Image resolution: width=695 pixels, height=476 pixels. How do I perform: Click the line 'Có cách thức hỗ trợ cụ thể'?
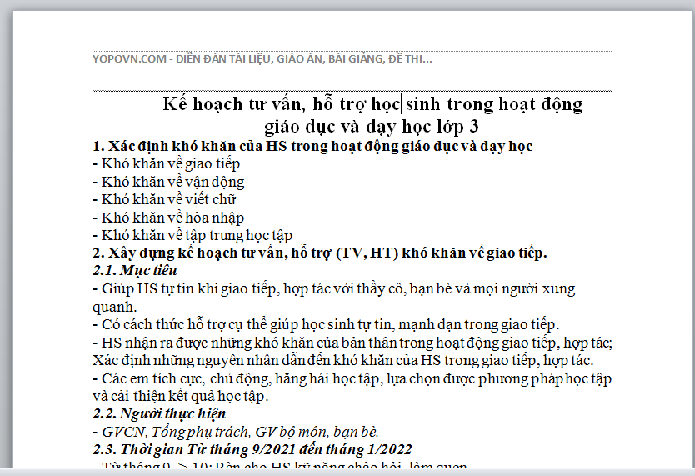coord(330,324)
